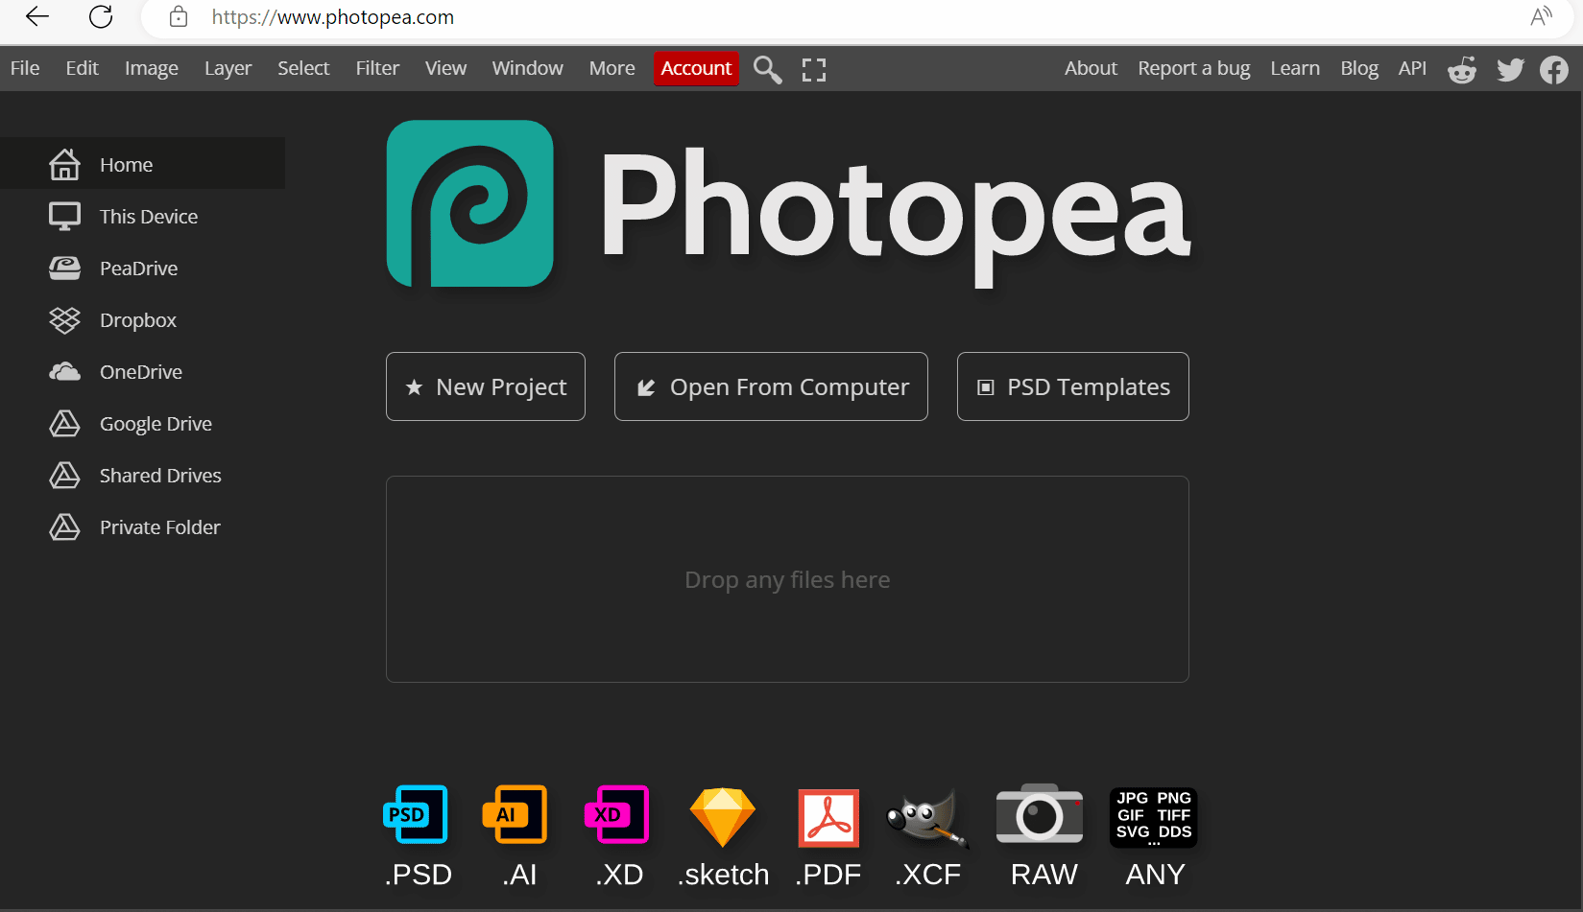Screen dimensions: 1583x912
Task: Select Private Folder label in the sidebar
Action: pos(160,527)
